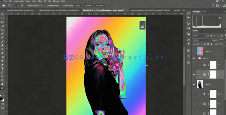Open the Brush Settings panel icon
The image size is (226, 115).
(188, 23)
